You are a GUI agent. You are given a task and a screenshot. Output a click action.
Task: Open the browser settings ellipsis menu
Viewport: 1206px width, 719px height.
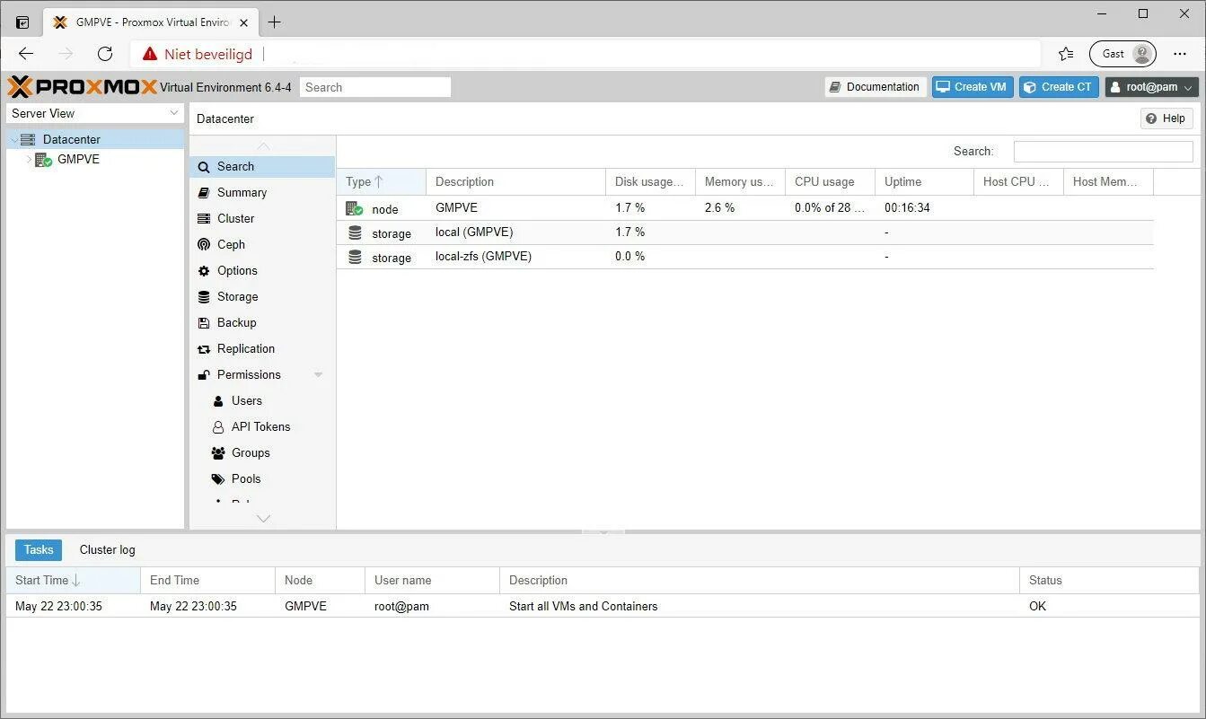1180,54
